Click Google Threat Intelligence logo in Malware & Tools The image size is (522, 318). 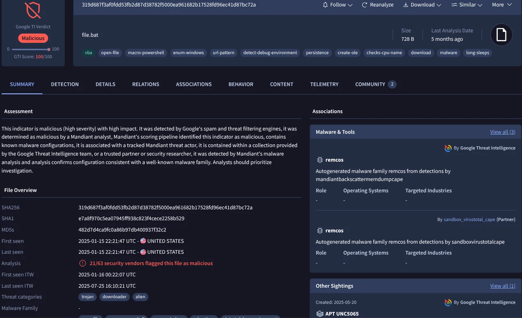448,148
